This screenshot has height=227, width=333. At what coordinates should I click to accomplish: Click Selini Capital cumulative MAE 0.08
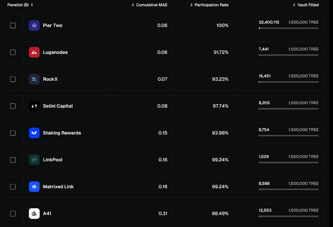(162, 106)
